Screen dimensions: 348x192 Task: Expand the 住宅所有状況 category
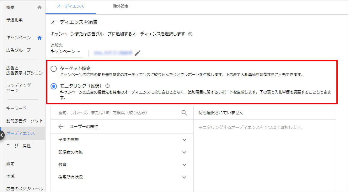coord(184,177)
